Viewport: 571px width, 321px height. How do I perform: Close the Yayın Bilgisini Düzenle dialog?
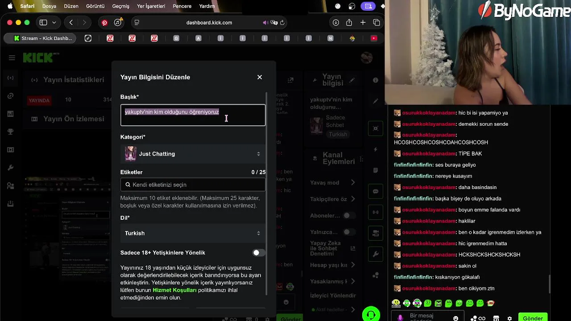pyautogui.click(x=260, y=77)
